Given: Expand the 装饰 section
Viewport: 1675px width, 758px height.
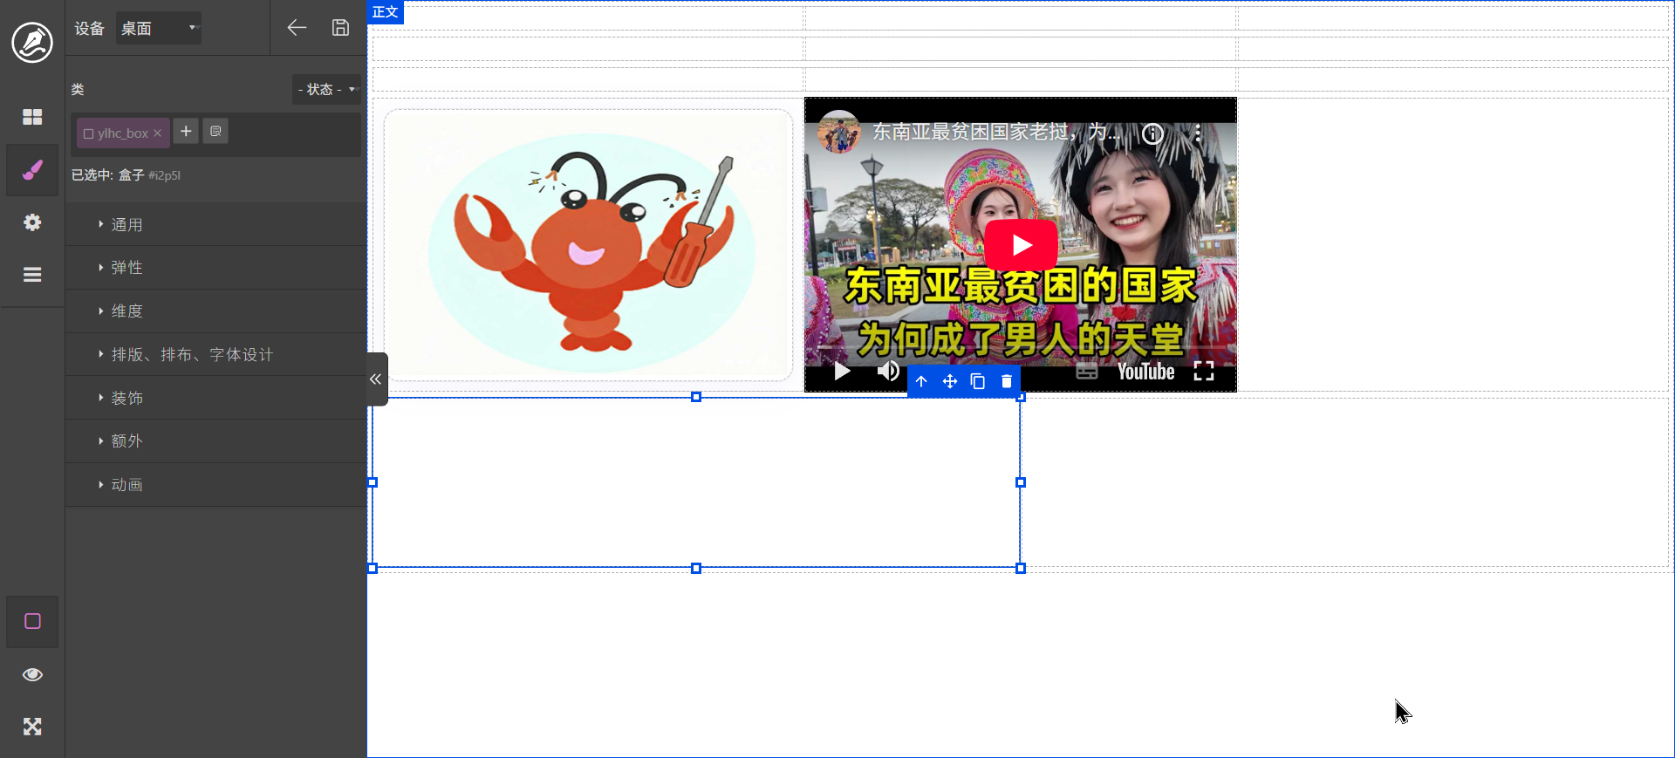Looking at the screenshot, I should tap(126, 398).
